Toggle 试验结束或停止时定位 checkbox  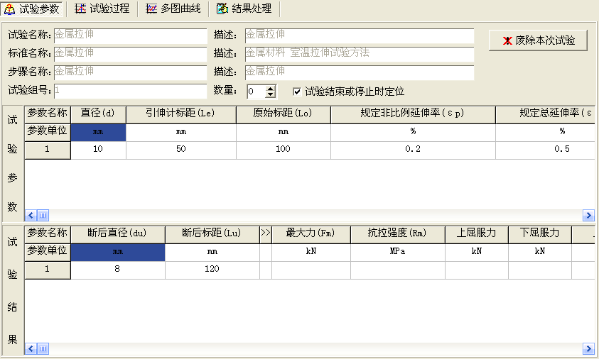click(x=297, y=92)
